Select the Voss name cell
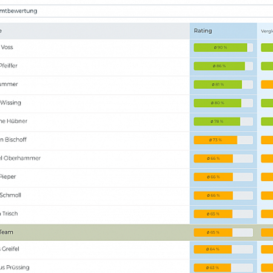Image resolution: width=273 pixels, height=273 pixels. 95,48
